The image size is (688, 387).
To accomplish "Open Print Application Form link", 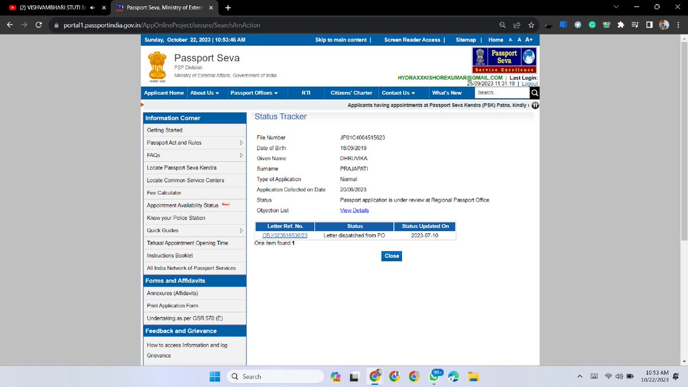I will [173, 306].
